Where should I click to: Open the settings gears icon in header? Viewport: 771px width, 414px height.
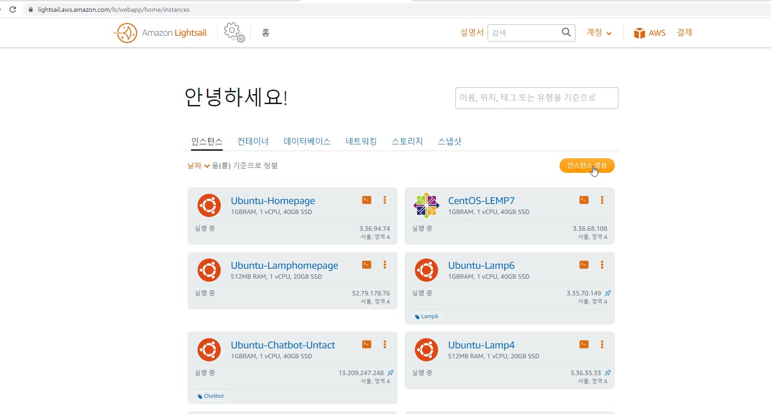coord(234,33)
